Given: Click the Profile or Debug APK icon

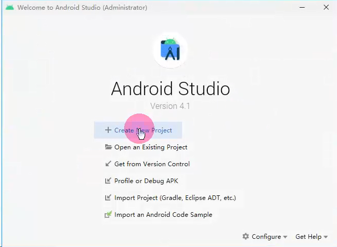Looking at the screenshot, I should (x=108, y=181).
